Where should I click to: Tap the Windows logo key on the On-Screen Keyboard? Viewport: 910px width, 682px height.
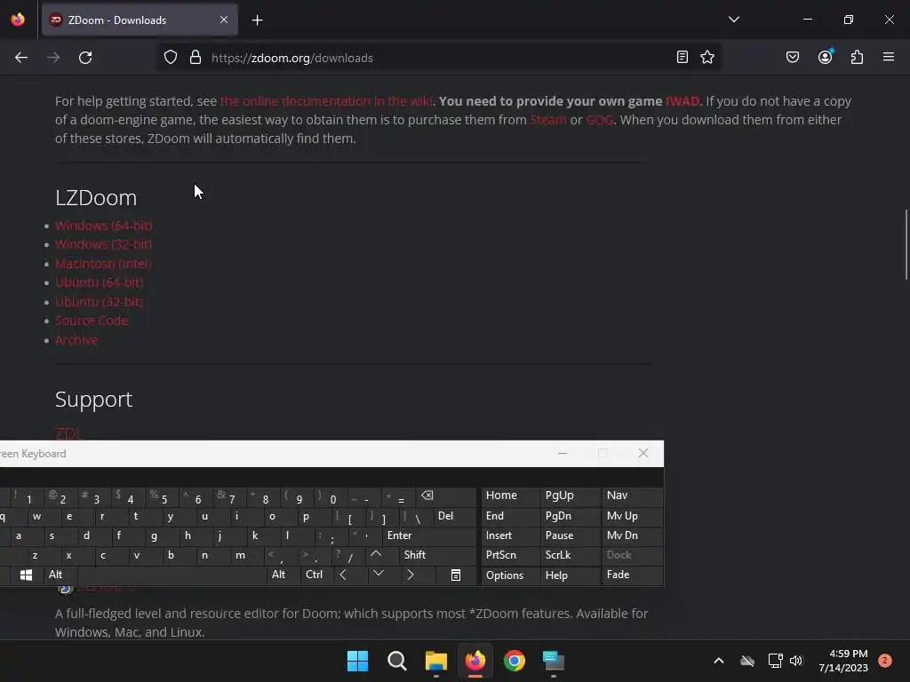click(26, 575)
